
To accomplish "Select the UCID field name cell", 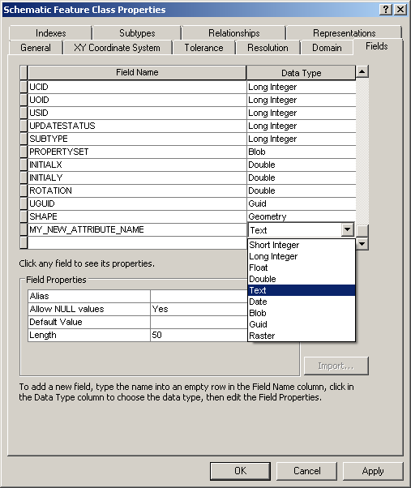I will coord(137,87).
